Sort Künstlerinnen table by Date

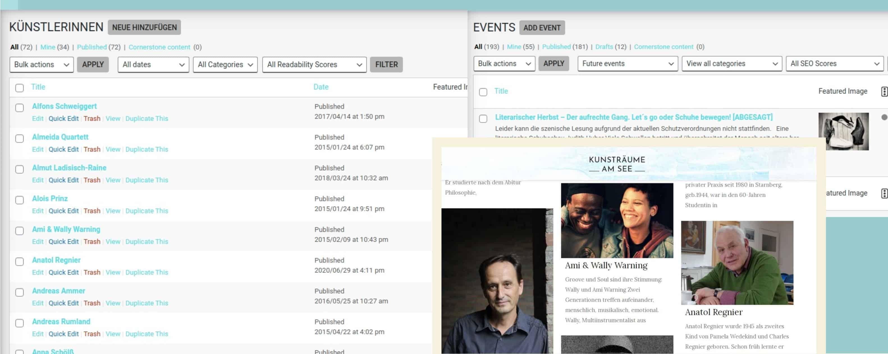321,87
